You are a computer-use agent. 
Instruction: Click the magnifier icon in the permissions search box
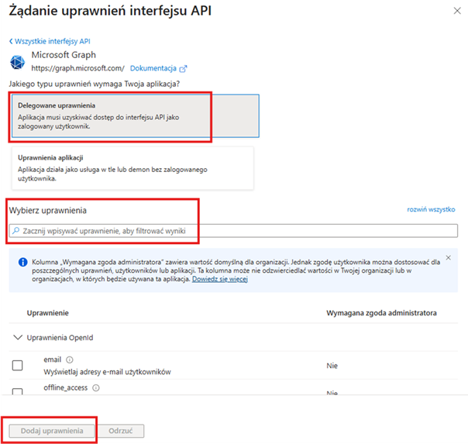16,231
